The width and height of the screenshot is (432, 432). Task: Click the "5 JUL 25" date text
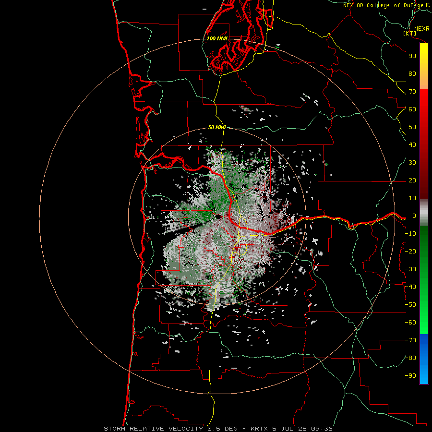click(x=289, y=429)
